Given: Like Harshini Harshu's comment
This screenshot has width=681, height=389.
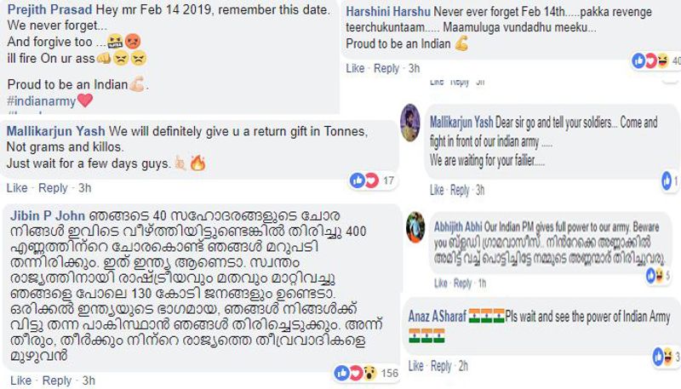Looking at the screenshot, I should (x=355, y=68).
